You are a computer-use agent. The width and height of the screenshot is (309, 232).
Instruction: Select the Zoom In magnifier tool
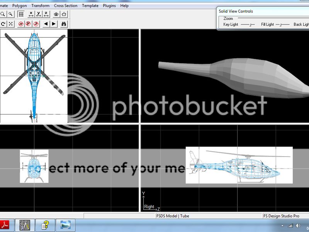tap(3, 14)
